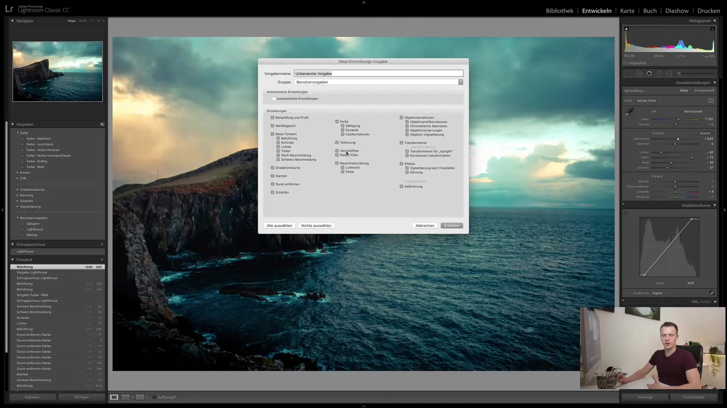Collapse the bottom filmstrip panel arrow
The width and height of the screenshot is (727, 408).
(x=363, y=406)
